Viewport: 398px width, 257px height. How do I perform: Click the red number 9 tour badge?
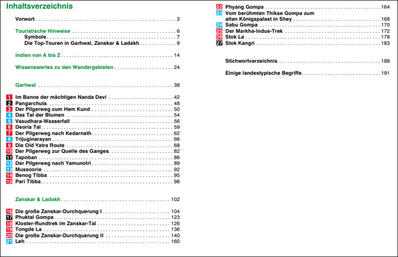click(x=9, y=145)
